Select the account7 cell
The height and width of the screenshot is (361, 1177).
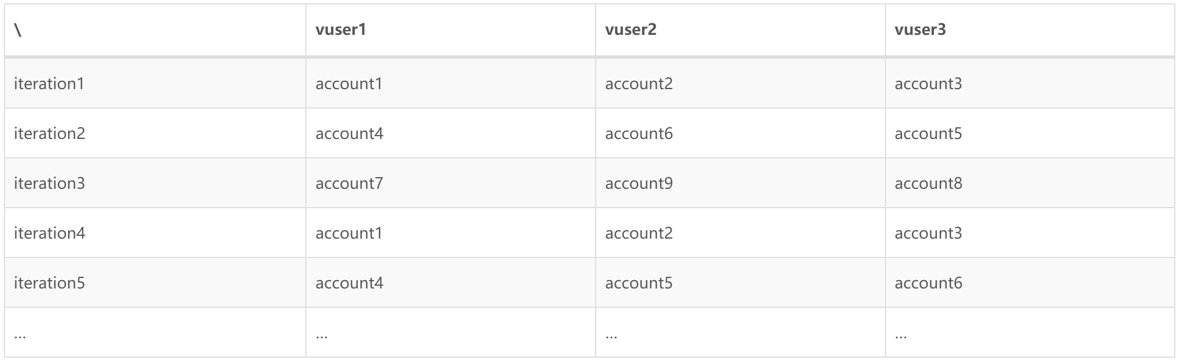click(349, 183)
